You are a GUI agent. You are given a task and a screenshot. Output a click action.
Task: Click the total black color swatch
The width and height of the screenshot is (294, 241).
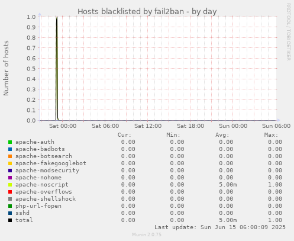click(x=10, y=220)
